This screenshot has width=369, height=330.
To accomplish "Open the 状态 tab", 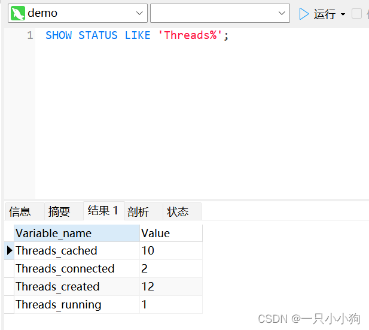I will click(x=182, y=211).
